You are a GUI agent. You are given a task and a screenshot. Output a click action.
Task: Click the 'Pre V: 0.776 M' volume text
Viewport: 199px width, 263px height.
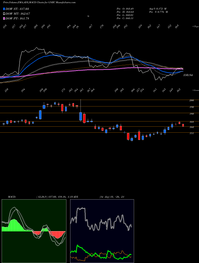[158, 12]
